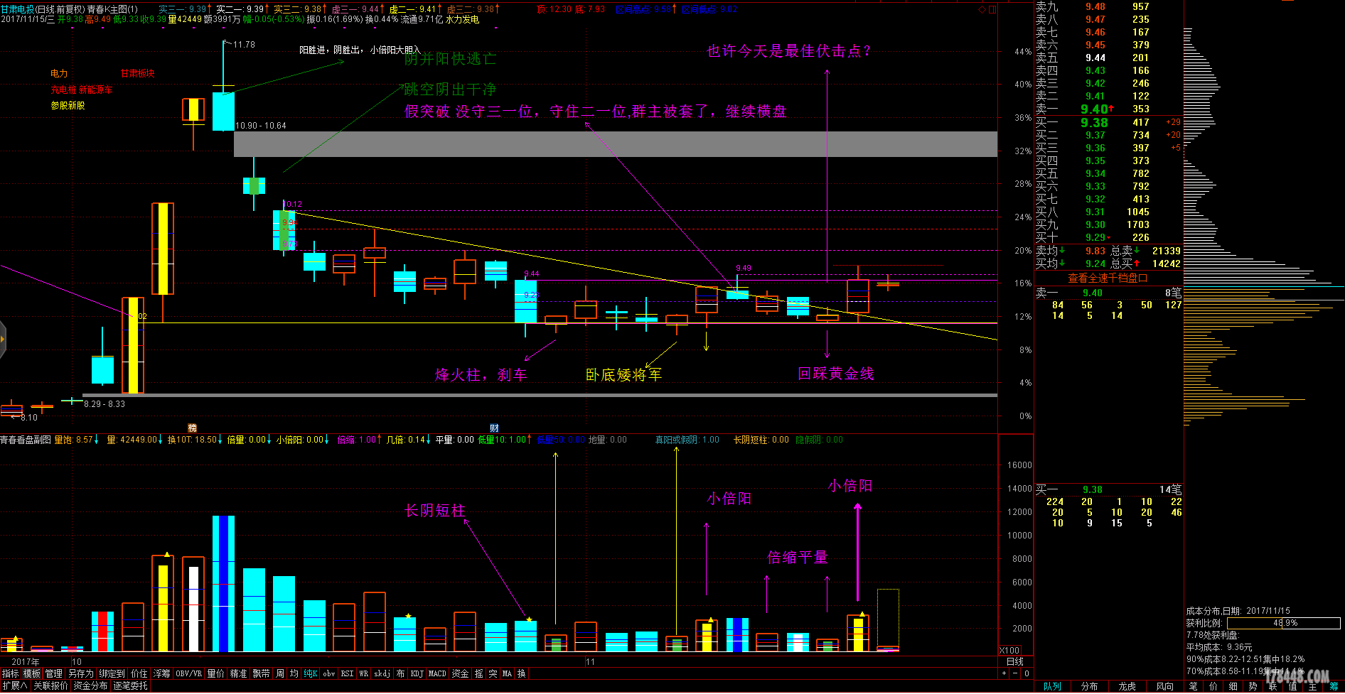Select the 浮筹 indicator template

162,673
